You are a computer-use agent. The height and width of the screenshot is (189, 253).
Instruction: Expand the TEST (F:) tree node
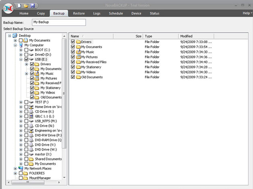21,102
